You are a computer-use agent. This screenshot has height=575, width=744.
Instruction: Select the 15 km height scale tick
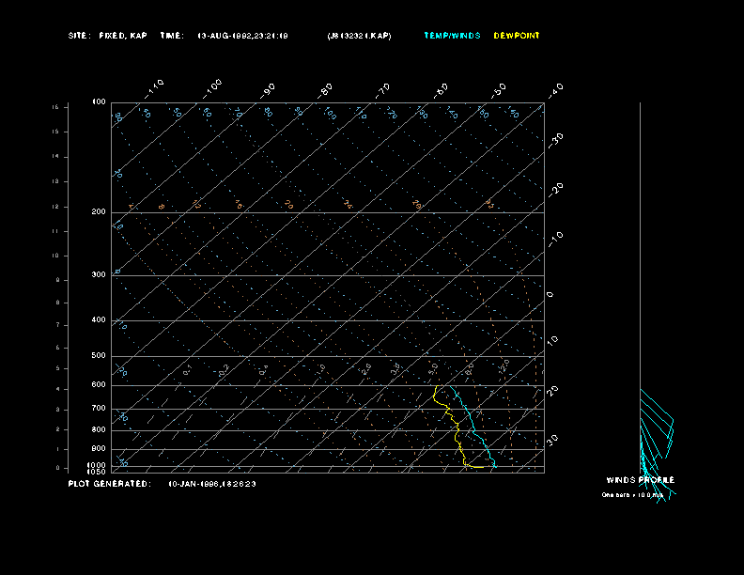coord(55,108)
